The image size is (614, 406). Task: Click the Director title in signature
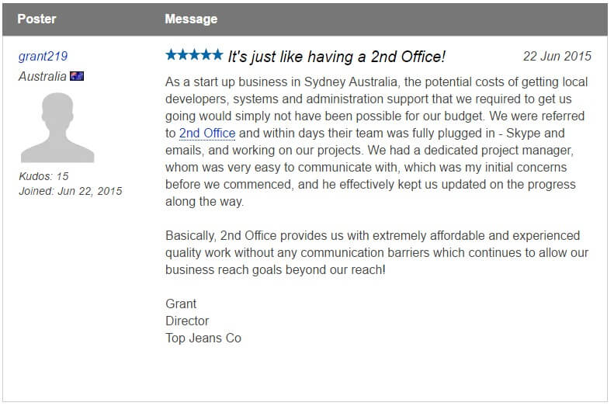187,321
